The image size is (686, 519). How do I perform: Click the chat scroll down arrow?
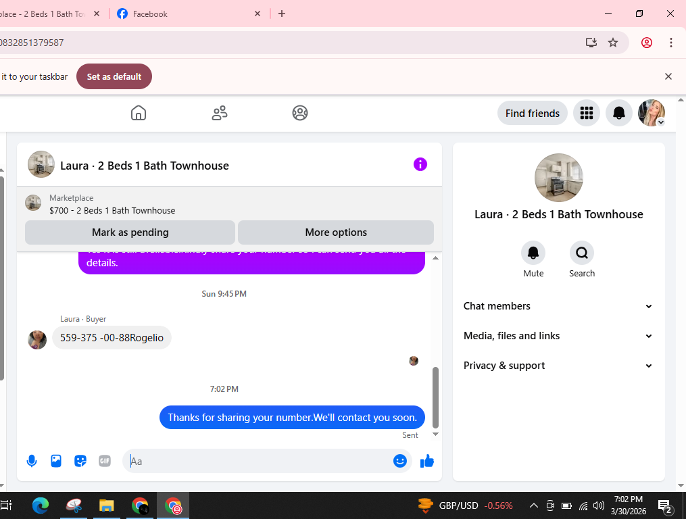[435, 434]
